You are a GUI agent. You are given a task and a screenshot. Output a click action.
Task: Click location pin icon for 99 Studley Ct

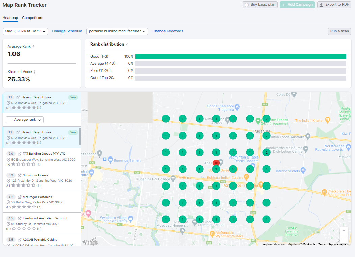pyautogui.click(x=8, y=224)
